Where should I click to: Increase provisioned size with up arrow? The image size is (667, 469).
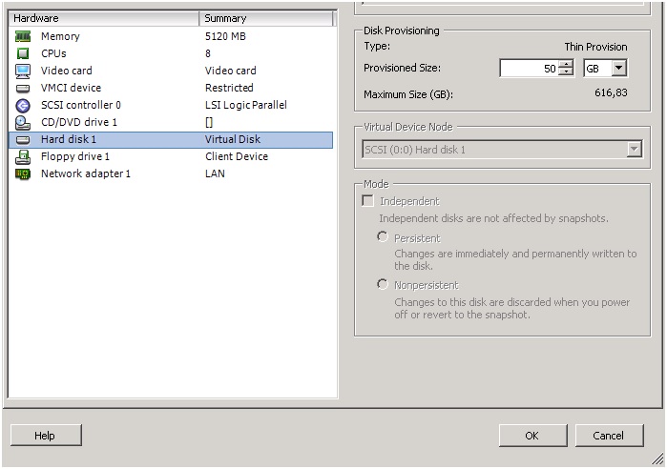click(x=567, y=64)
